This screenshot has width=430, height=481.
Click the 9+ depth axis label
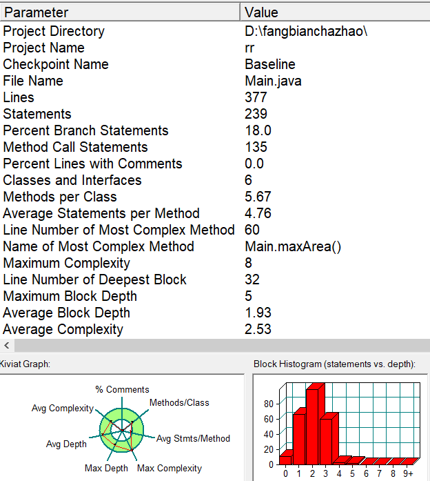coord(408,473)
